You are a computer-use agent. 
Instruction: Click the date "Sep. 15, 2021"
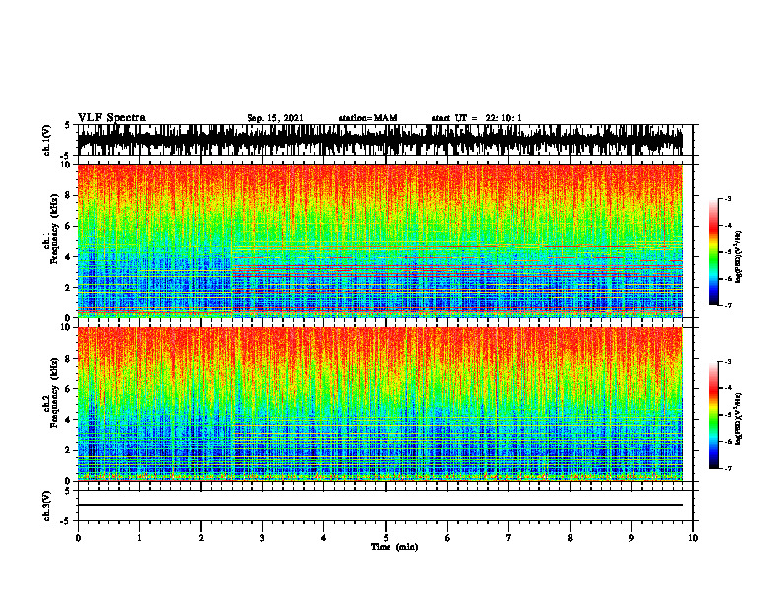[275, 118]
